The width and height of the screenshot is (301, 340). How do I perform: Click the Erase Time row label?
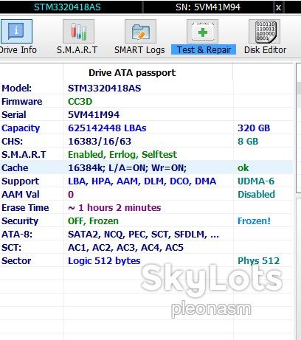coord(25,208)
